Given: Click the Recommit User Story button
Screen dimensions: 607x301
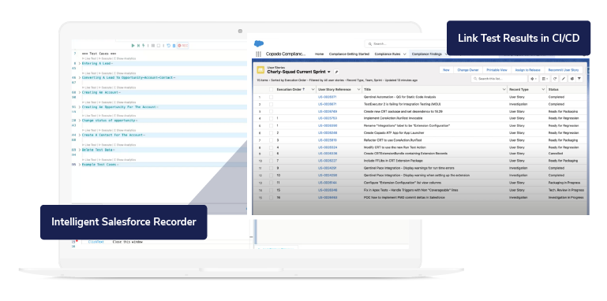Looking at the screenshot, I should [564, 70].
